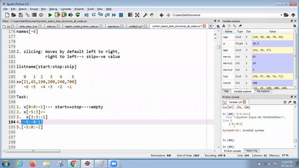Change to parent directory with up arrow
Screen dimensions: 299x168
tap(293, 15)
